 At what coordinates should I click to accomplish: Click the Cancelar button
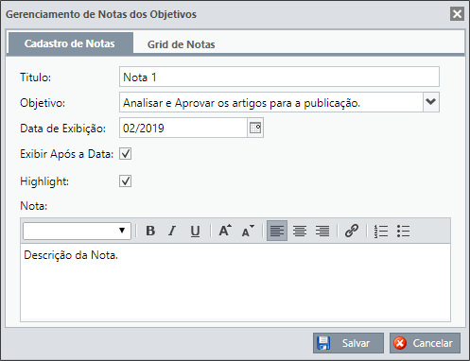425,343
